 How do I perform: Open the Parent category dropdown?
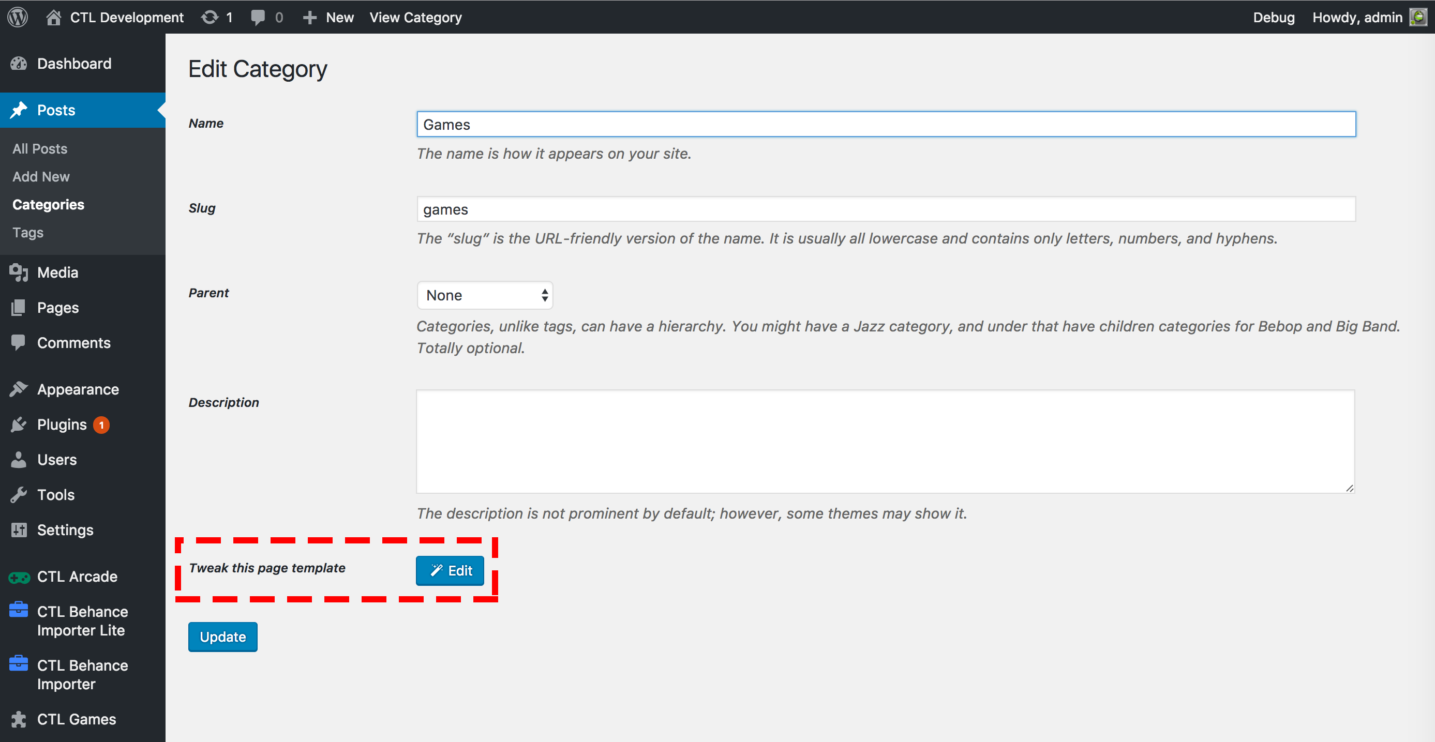click(485, 295)
